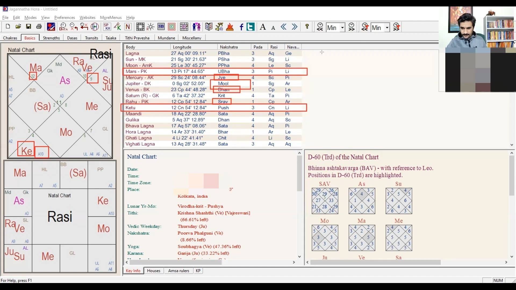Open the Preferences menu
This screenshot has height=290, width=516.
pyautogui.click(x=64, y=17)
